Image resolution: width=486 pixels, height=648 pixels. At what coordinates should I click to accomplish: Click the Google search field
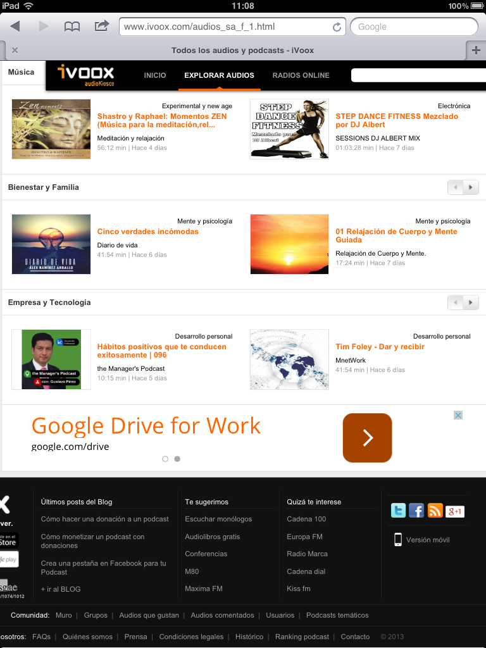tap(414, 27)
